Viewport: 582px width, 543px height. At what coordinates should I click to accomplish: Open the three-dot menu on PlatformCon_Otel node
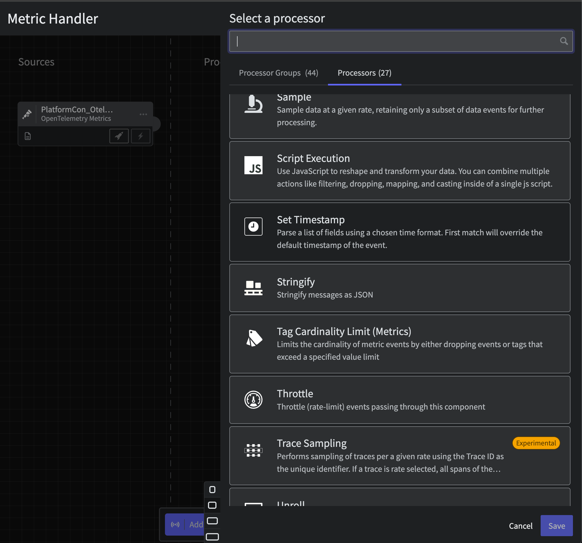pyautogui.click(x=143, y=114)
